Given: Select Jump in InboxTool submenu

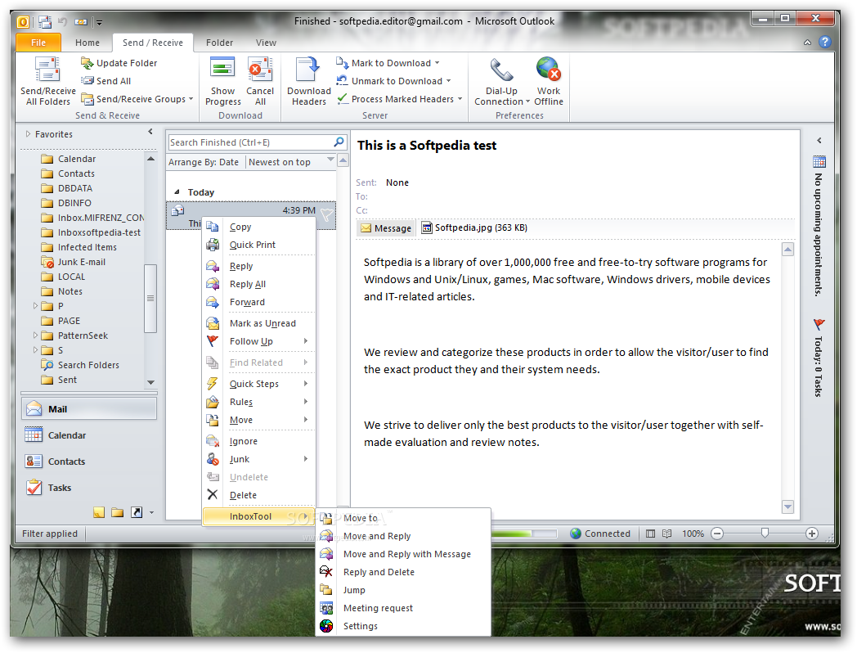Looking at the screenshot, I should click(x=403, y=590).
